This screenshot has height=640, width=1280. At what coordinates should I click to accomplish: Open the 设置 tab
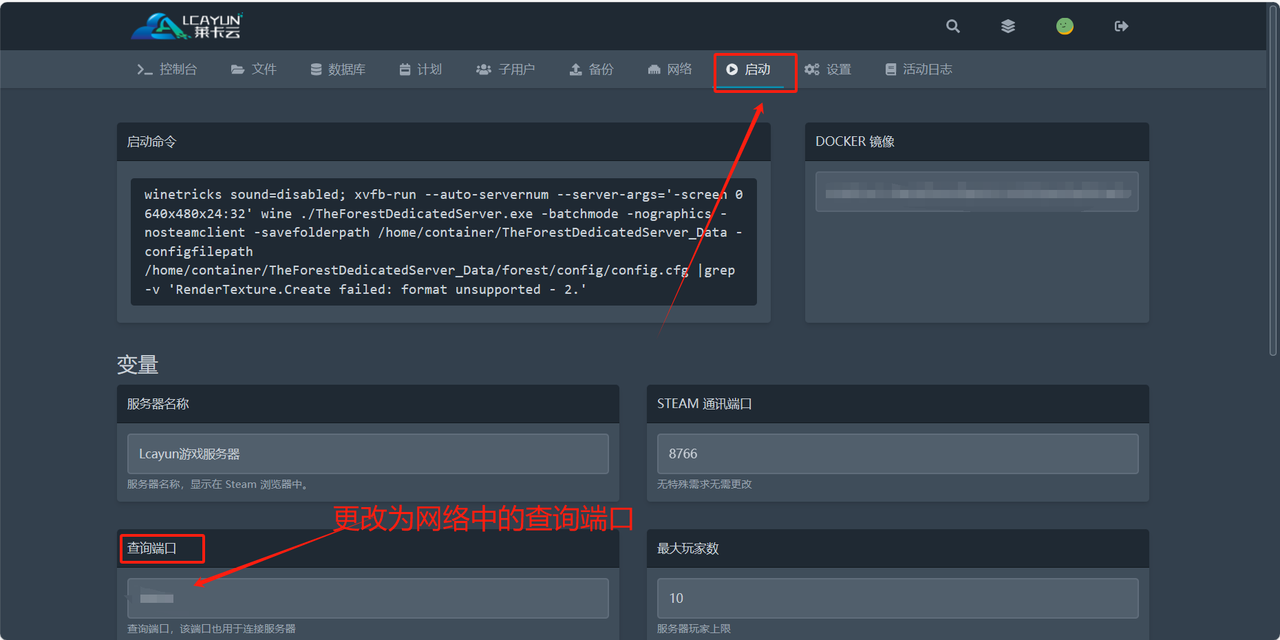coord(828,70)
